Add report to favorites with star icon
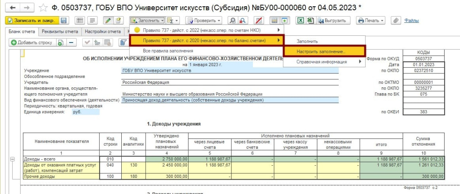The image size is (460, 194). pos(43,8)
